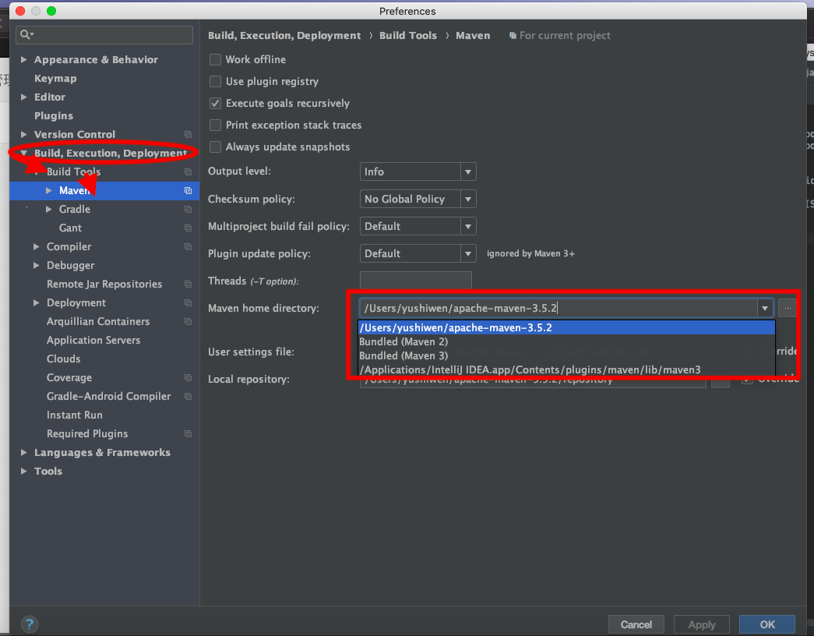Screen dimensions: 814x636
Task: Select Application Servers
Action: click(93, 341)
